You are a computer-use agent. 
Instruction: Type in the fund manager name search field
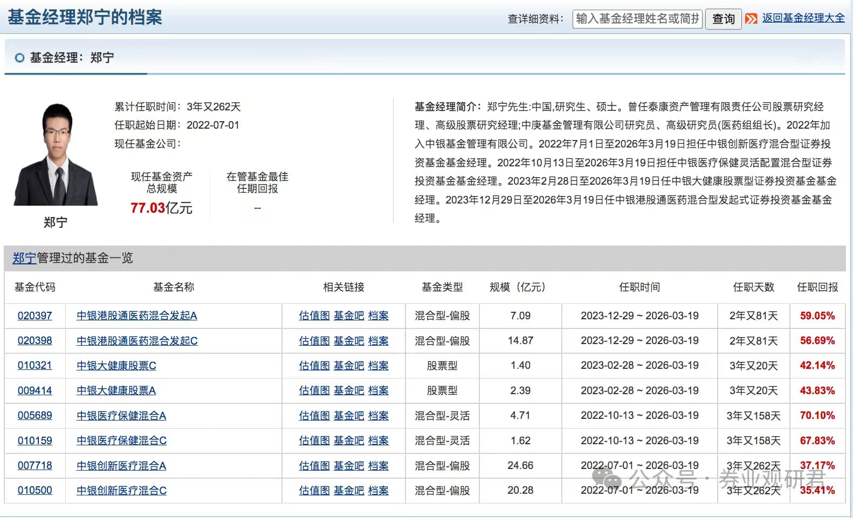[x=637, y=19]
